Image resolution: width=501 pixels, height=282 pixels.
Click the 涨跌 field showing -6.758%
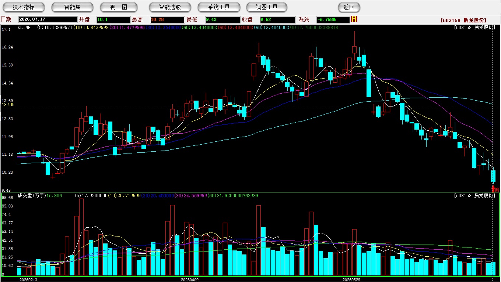click(x=333, y=20)
